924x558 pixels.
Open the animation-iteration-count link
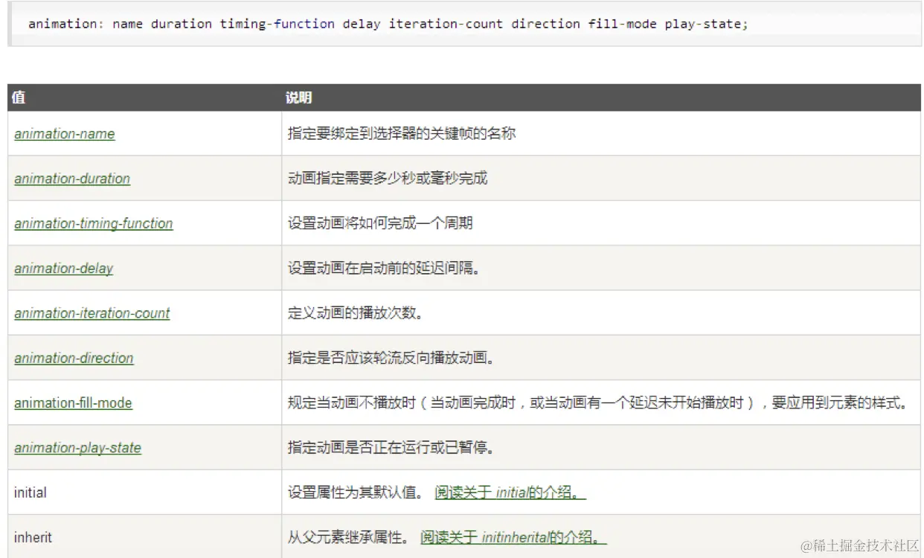point(92,313)
